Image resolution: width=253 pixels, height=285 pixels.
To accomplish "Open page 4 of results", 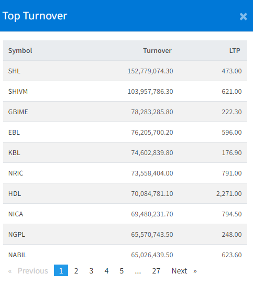I will pyautogui.click(x=106, y=271).
